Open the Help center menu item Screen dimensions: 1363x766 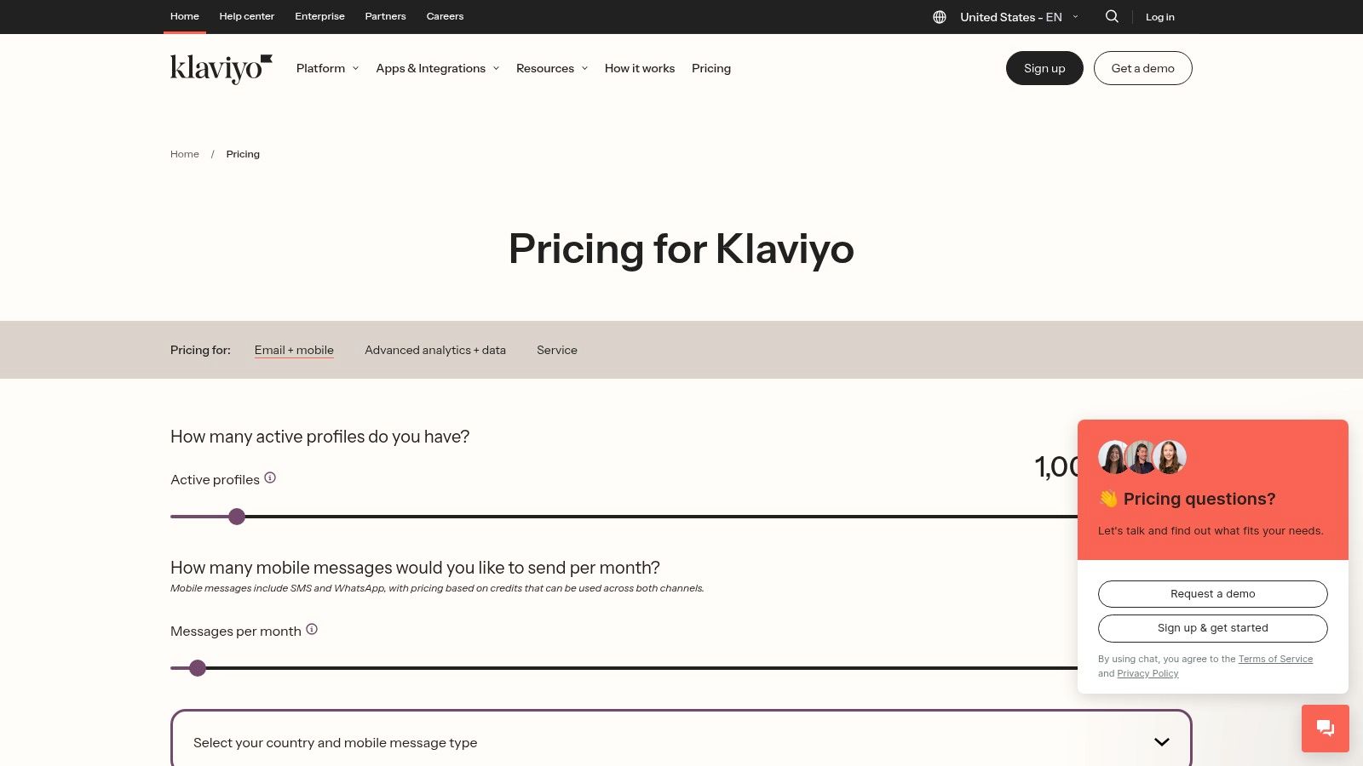(x=247, y=16)
